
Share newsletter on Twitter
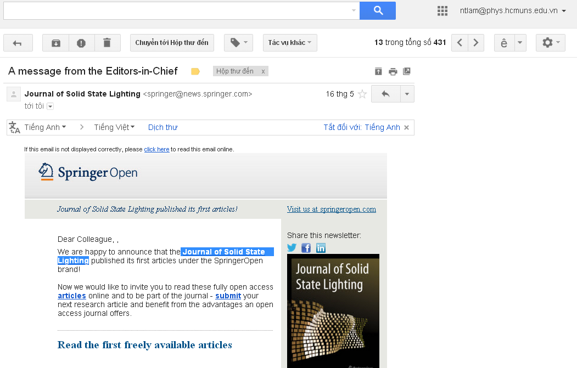coord(292,248)
